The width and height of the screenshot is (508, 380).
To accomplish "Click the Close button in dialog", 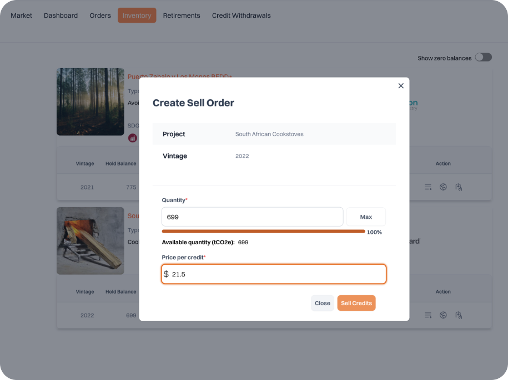I will [322, 303].
